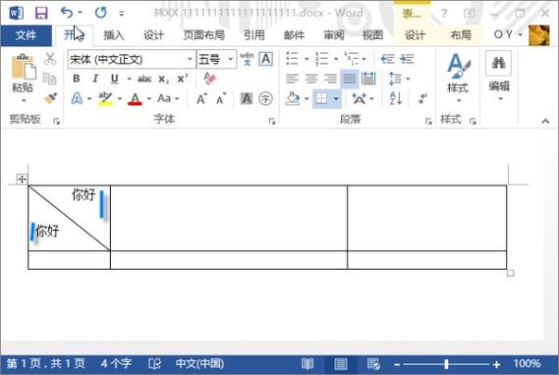Click the Undo arrow icon

pos(67,13)
